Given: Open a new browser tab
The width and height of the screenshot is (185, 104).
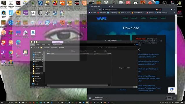Looking at the screenshot, I should click(x=113, y=6).
